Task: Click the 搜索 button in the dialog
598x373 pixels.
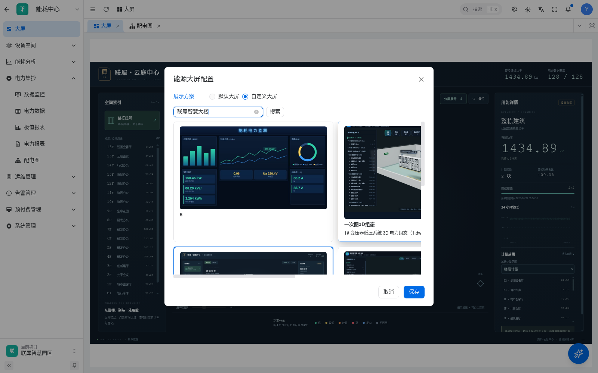Action: click(x=275, y=112)
